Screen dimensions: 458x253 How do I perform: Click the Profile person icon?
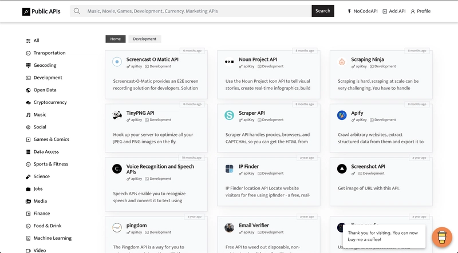click(413, 11)
